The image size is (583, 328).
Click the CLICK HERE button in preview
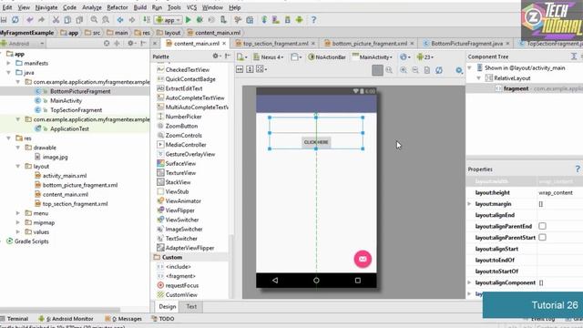pos(316,142)
